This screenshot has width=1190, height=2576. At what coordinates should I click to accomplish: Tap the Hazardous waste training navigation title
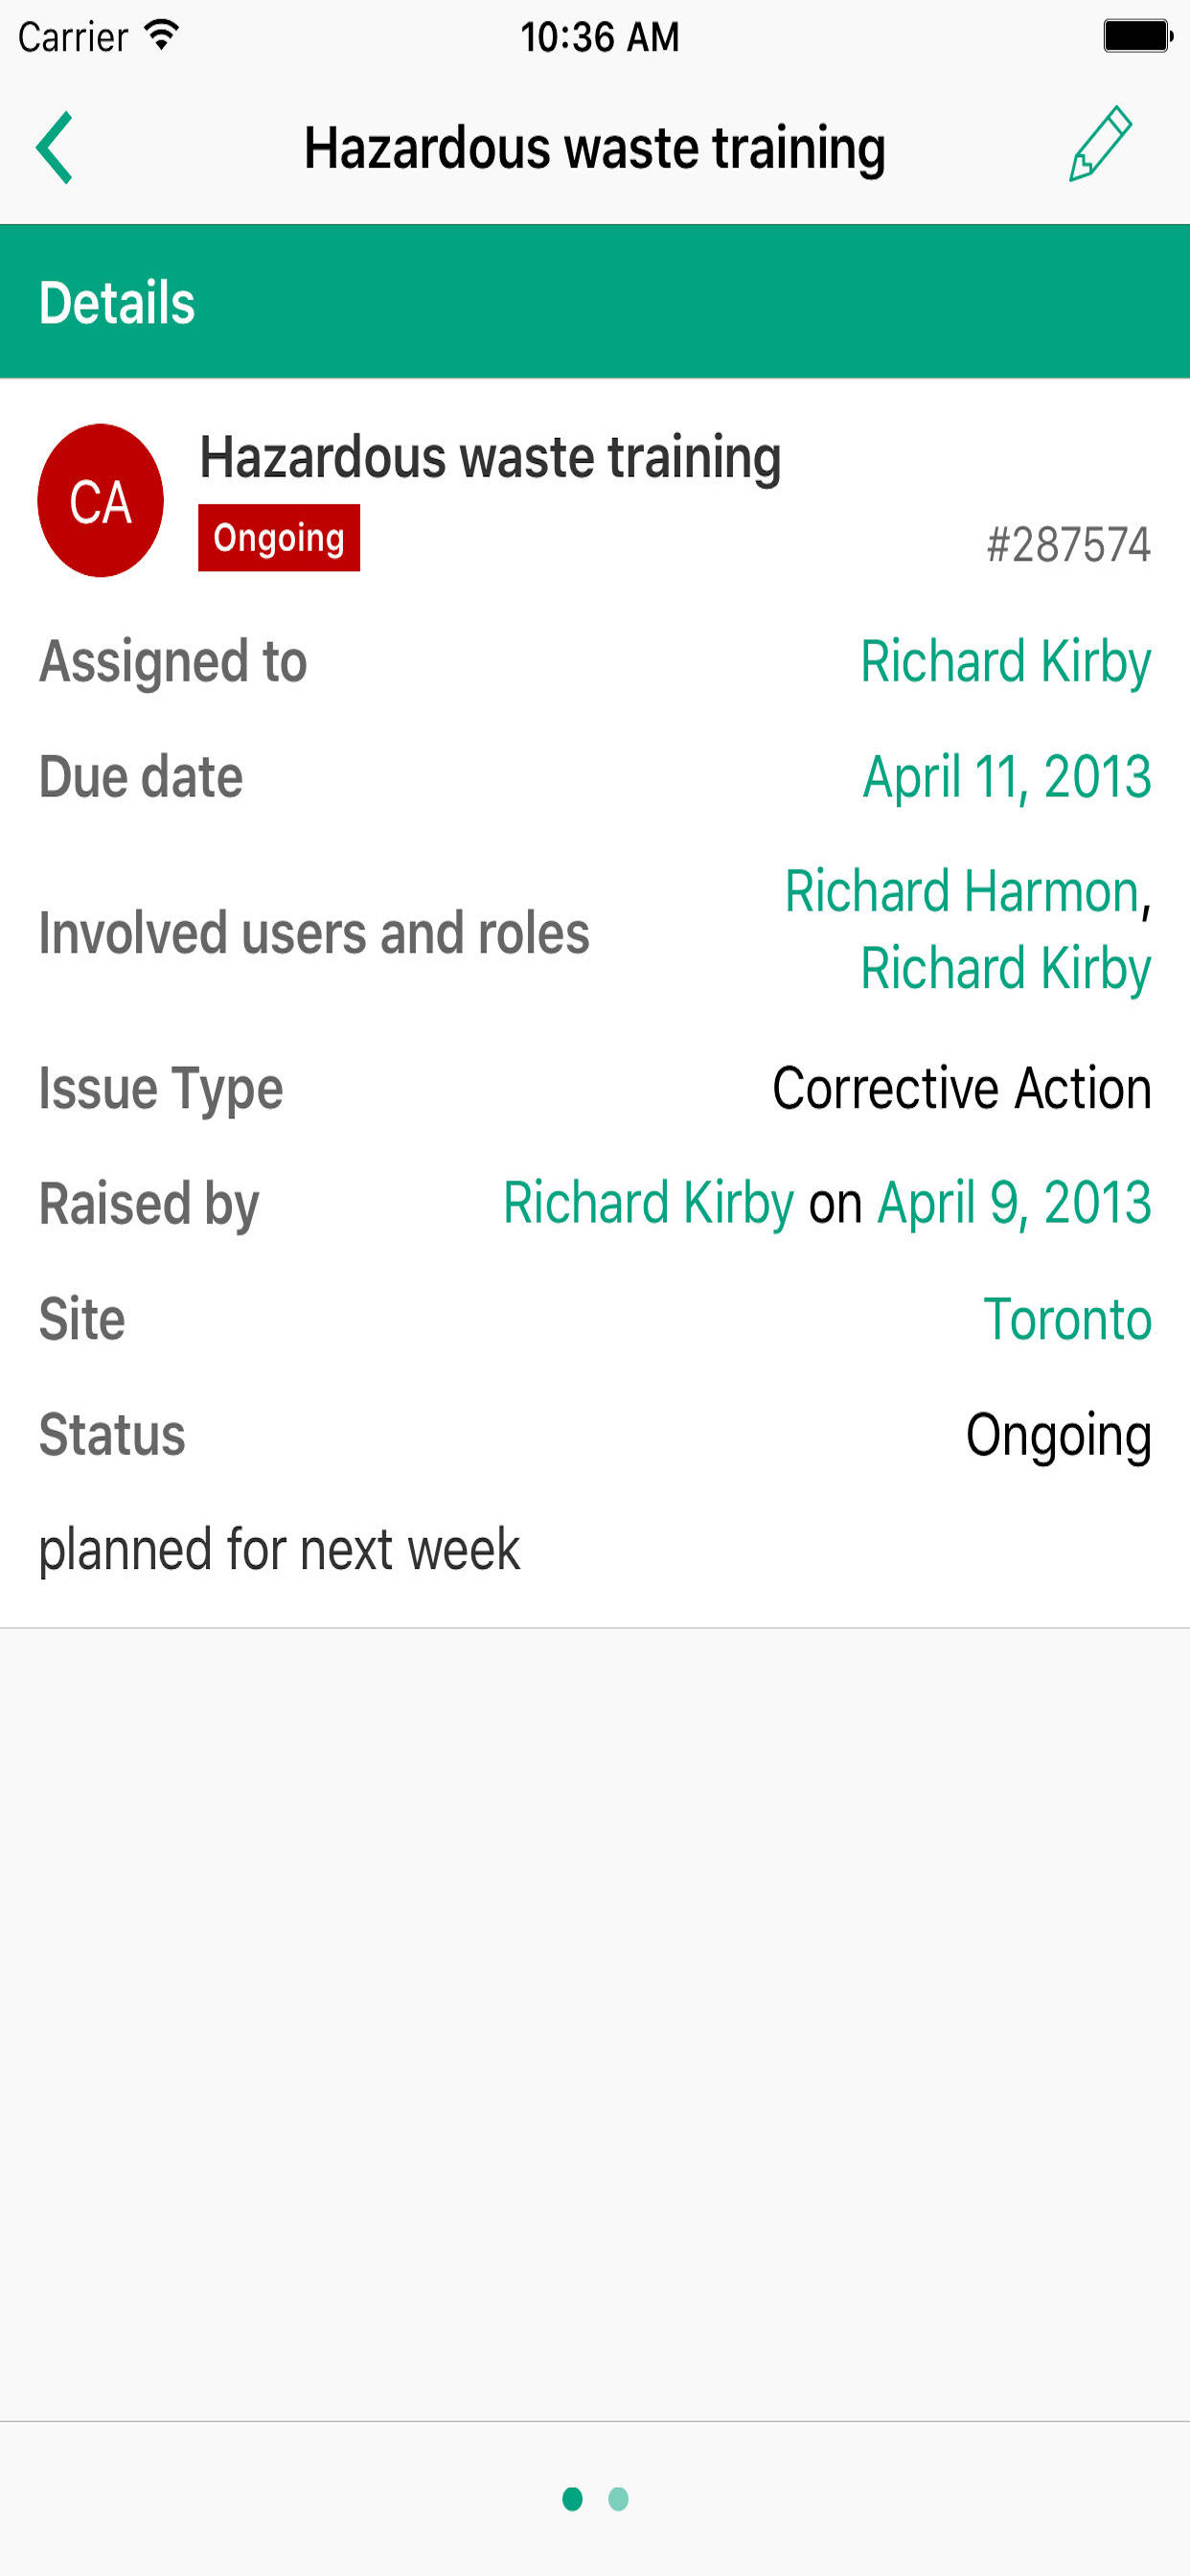595,148
